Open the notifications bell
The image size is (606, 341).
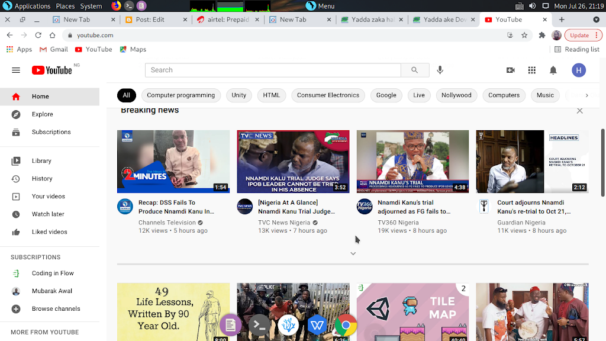coord(553,70)
